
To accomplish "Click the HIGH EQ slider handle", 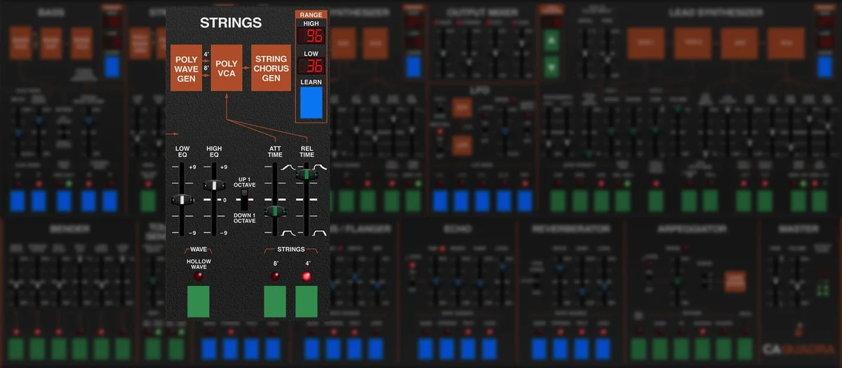I will [x=213, y=185].
